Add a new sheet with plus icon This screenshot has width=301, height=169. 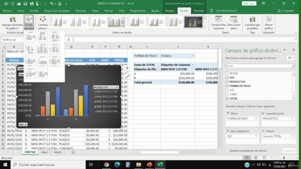tap(73, 152)
